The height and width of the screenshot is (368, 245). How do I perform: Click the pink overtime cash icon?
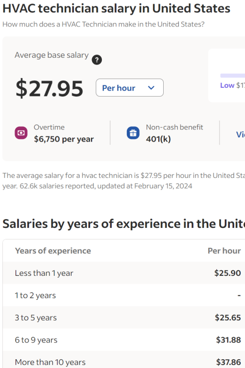(x=21, y=133)
